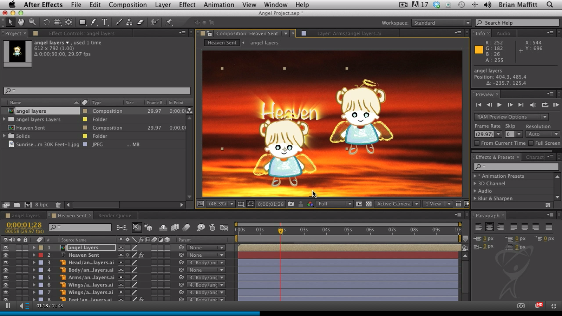562x316 pixels.
Task: Left-align text in Paragraph panel
Action: (478, 227)
